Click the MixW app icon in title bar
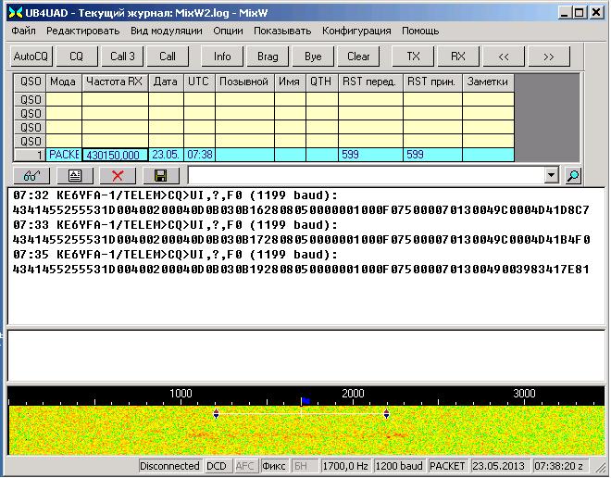This screenshot has width=611, height=478. [x=15, y=13]
